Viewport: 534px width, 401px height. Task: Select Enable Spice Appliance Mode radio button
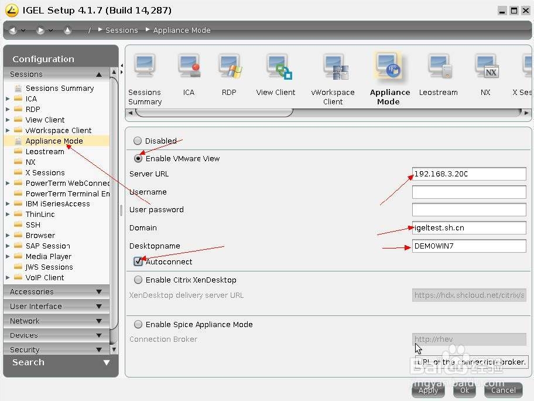(x=138, y=324)
